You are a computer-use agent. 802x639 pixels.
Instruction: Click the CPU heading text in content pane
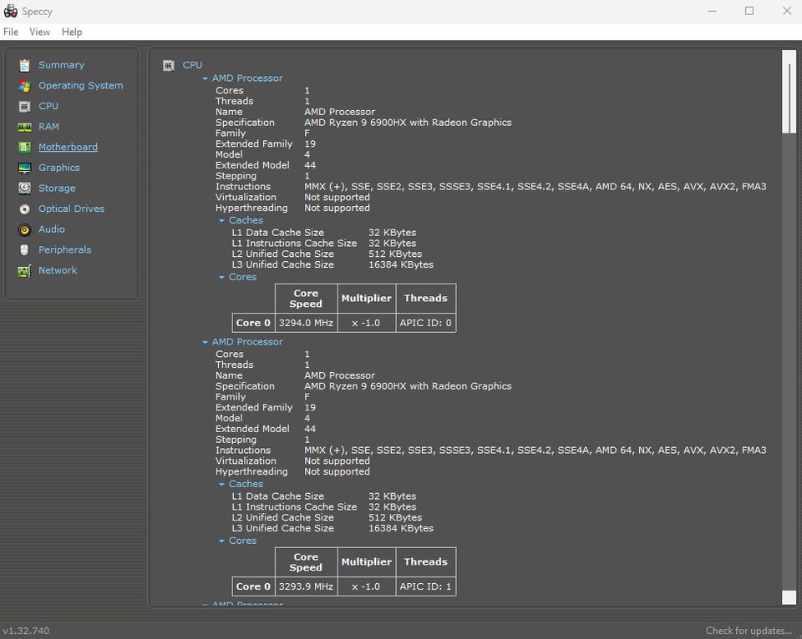pos(192,65)
